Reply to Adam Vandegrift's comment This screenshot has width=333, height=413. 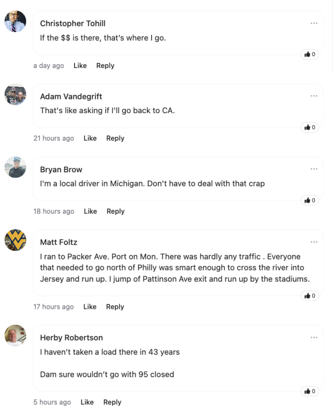pos(115,138)
